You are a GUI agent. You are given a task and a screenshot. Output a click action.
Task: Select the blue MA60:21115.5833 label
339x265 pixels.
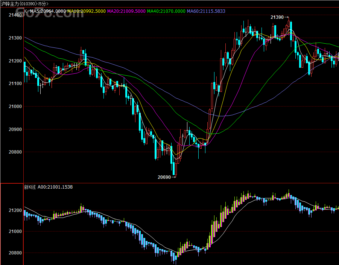[x=206, y=11]
